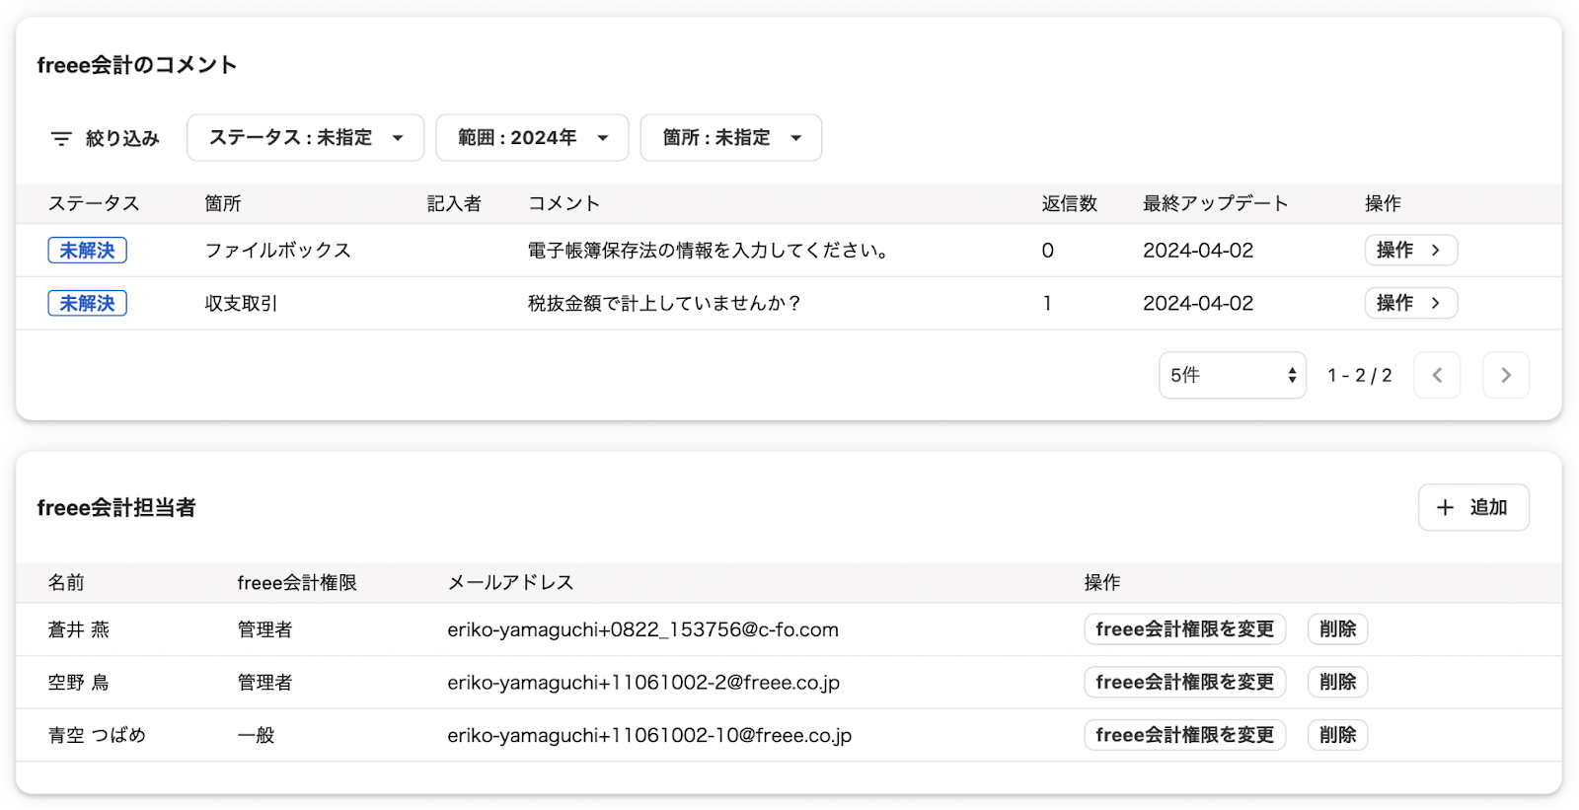This screenshot has width=1579, height=810.
Task: Open the ステータス：未指定 dropdown
Action: (x=306, y=138)
